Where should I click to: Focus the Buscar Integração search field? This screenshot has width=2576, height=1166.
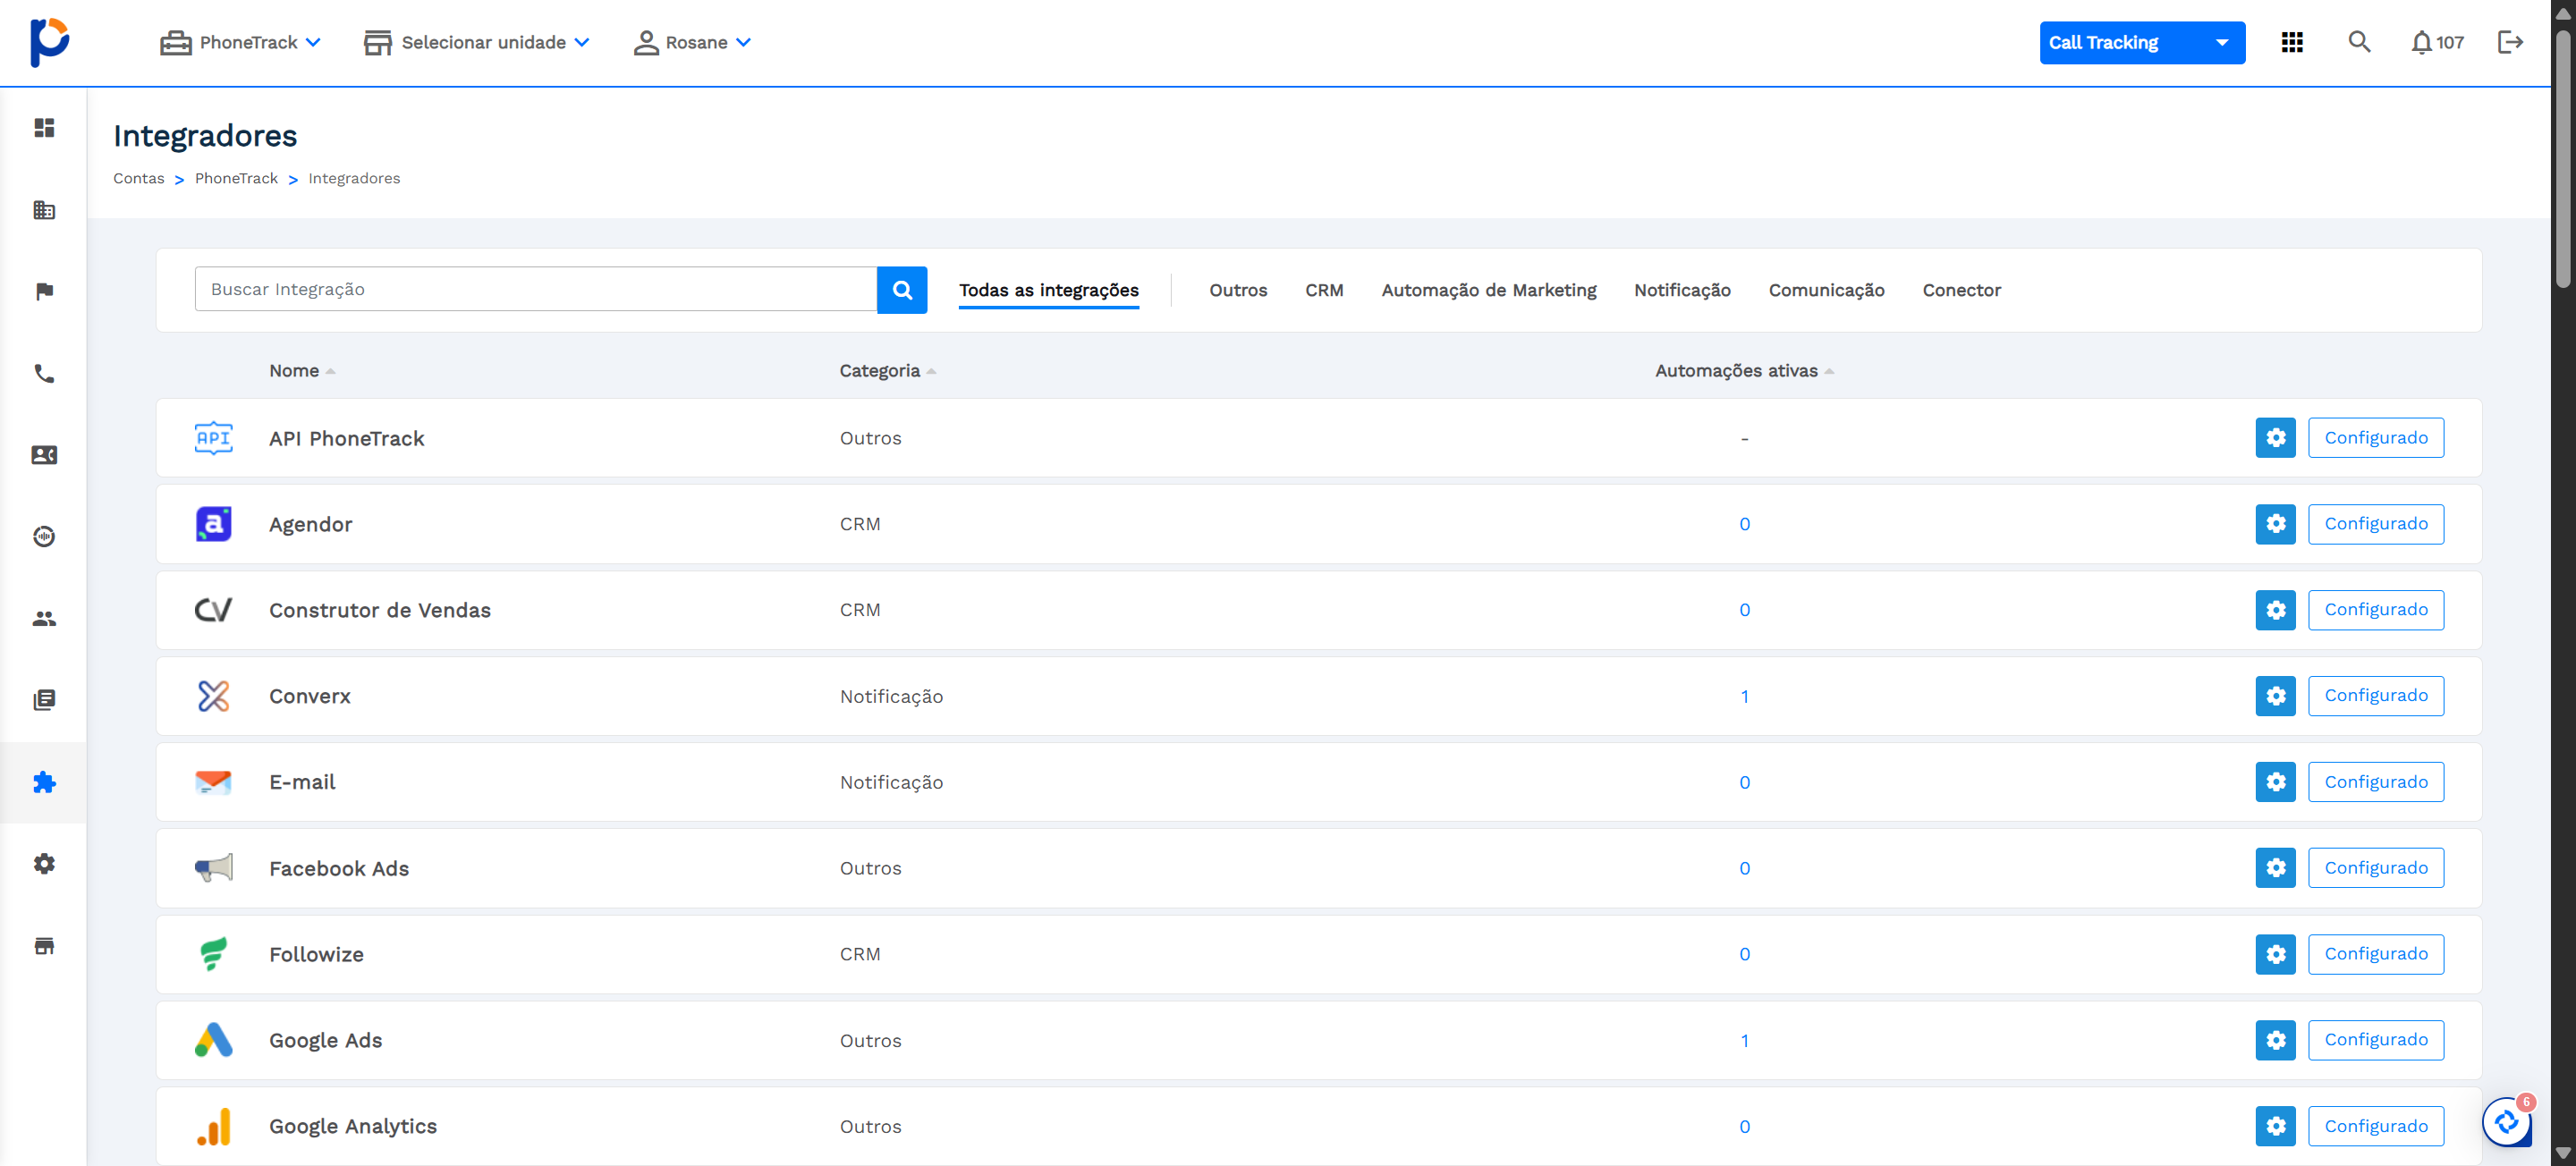535,289
